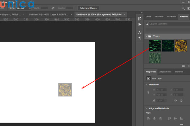Screen dimensions: 190x126
Task: Open the Paragraph panel icon
Action: click(140, 38)
